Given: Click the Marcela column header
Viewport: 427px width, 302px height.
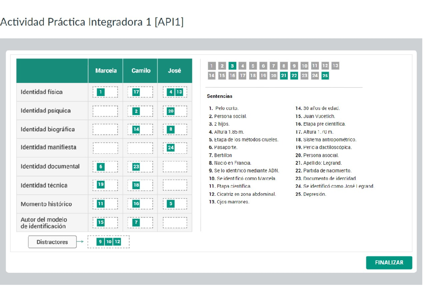Looking at the screenshot, I should [106, 71].
